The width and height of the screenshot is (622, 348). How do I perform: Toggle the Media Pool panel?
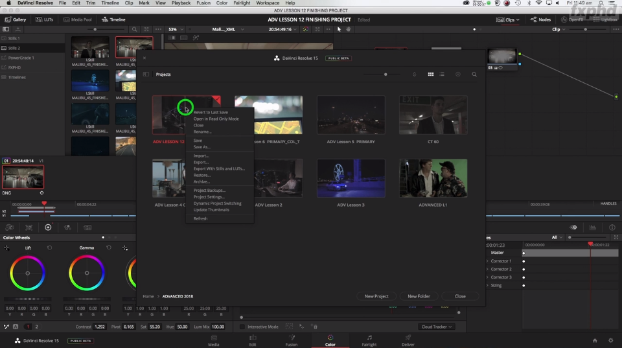pyautogui.click(x=77, y=19)
